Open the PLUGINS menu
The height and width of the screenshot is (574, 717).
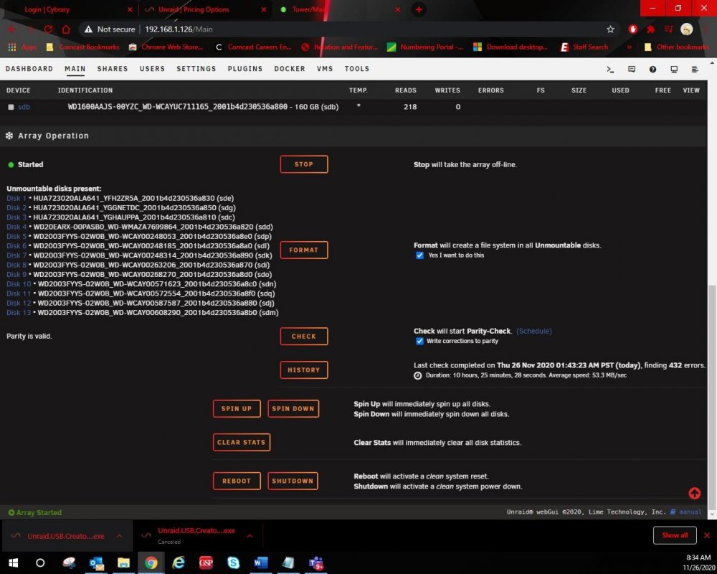[245, 69]
